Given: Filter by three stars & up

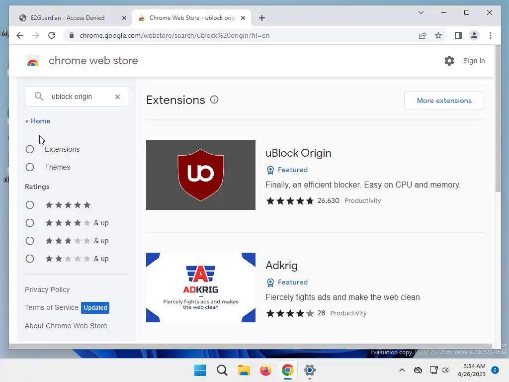Looking at the screenshot, I should [x=30, y=241].
